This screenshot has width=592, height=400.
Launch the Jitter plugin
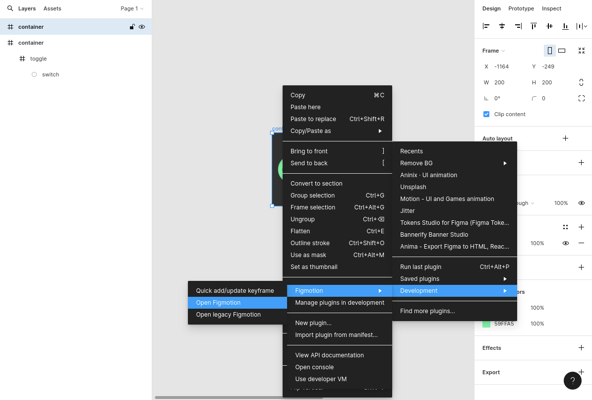(455, 210)
